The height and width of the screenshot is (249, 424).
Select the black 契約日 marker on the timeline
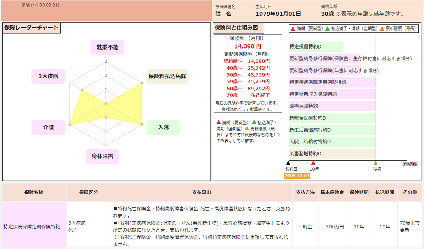(x=288, y=163)
